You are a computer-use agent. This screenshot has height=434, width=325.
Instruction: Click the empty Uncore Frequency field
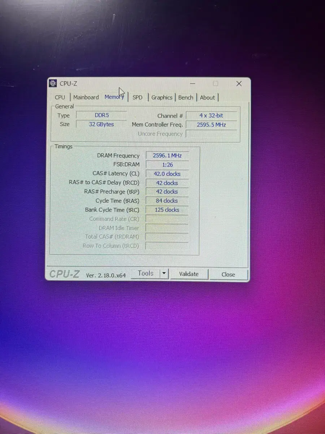(211, 134)
